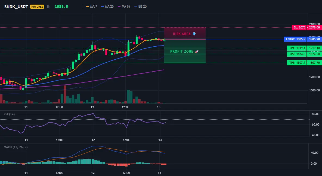Toggle the BB 20 legend item

click(140, 7)
